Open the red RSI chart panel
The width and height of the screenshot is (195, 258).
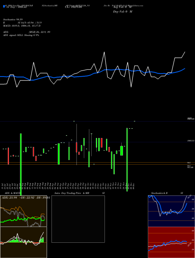click(x=171, y=242)
